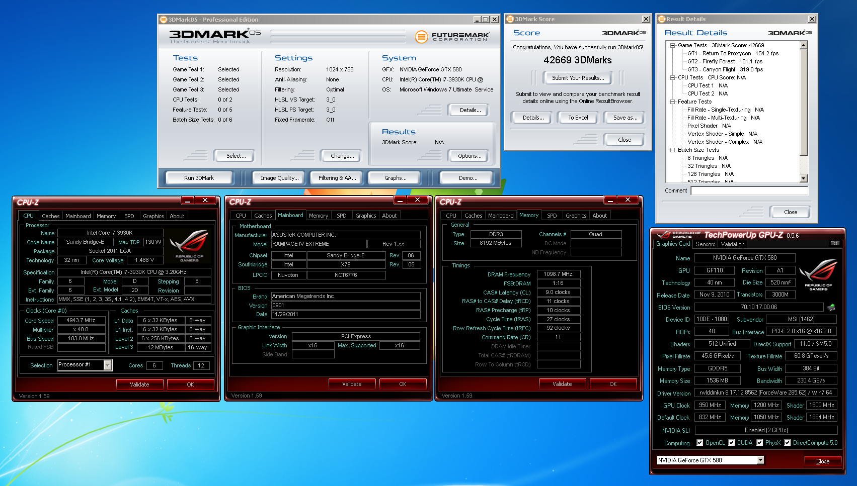Screen dimensions: 857x486
Task: Click the Republic of Gamers logo in GPU-Z
Action: 818,275
